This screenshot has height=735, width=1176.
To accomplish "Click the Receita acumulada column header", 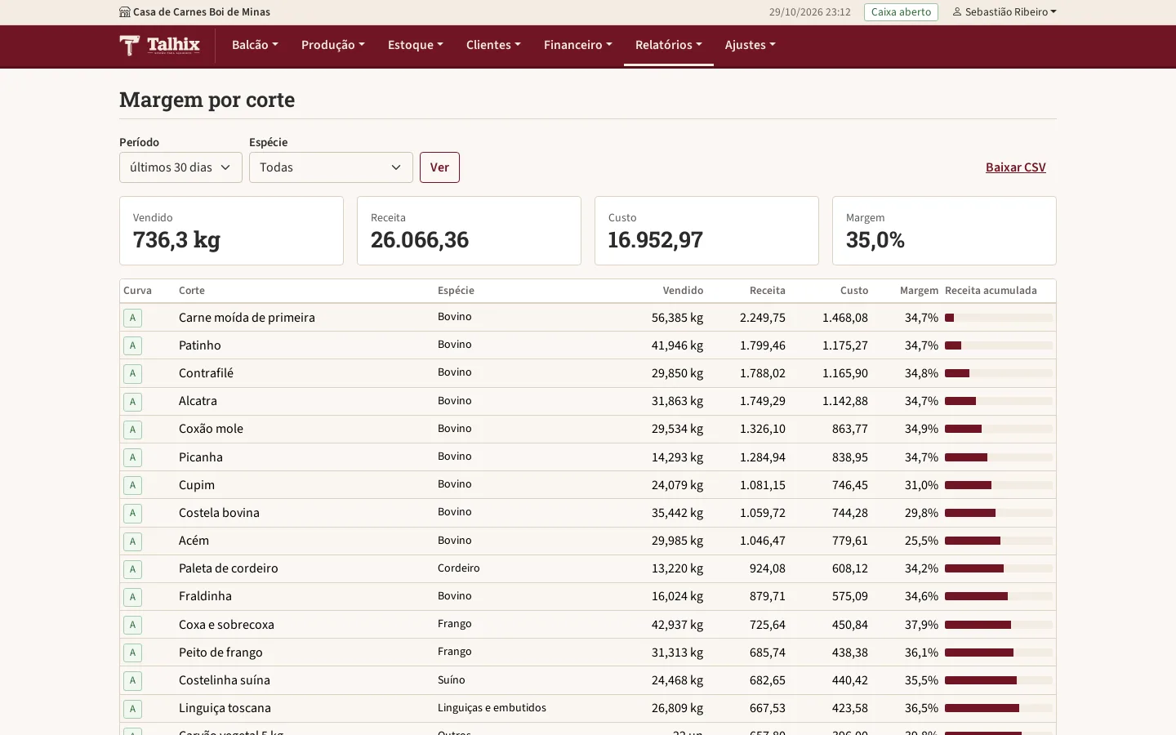I will pos(991,291).
